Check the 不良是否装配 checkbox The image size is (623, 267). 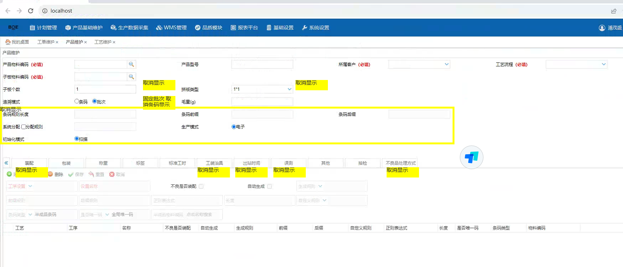201,186
